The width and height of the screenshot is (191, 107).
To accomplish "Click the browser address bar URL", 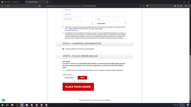I will pyautogui.click(x=71, y=6).
